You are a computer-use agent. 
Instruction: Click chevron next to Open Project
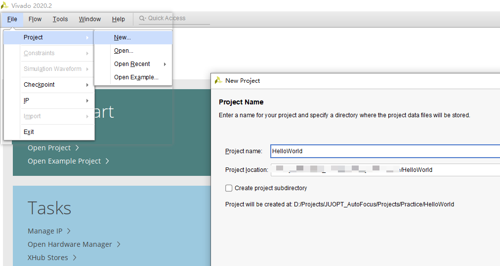(77, 148)
